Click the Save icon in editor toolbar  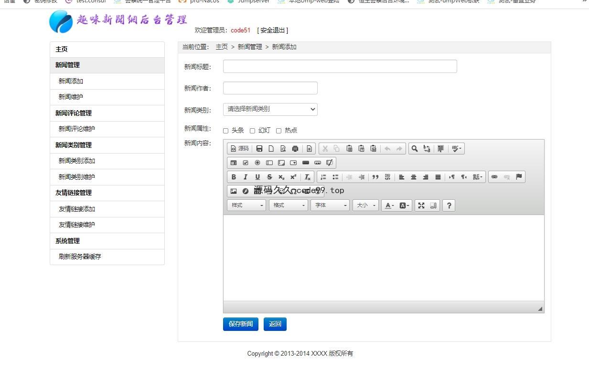coord(259,149)
